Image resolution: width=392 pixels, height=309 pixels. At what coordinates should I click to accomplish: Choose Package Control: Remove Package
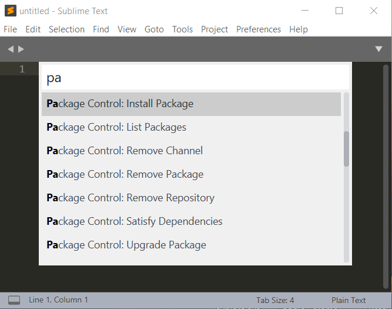[x=191, y=175]
